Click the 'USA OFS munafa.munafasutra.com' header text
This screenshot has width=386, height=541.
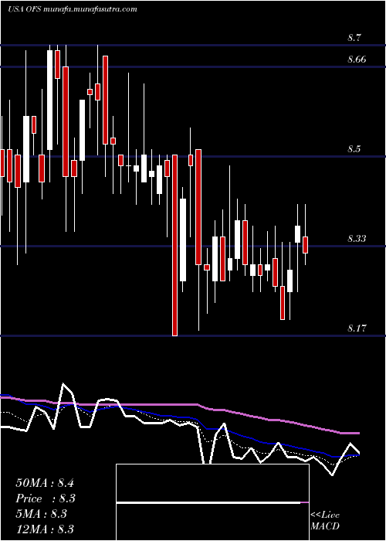coord(73,9)
